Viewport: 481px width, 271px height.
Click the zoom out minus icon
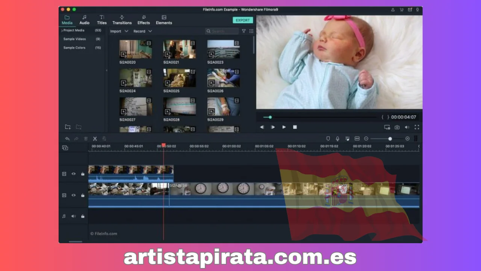[x=366, y=139]
